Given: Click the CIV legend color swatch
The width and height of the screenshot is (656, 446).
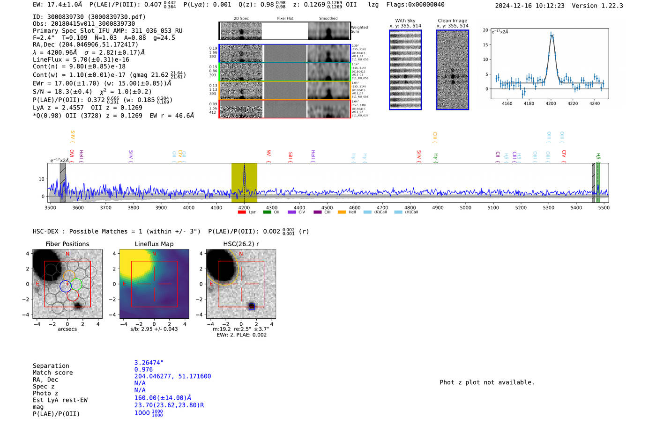Looking at the screenshot, I should click(x=292, y=212).
